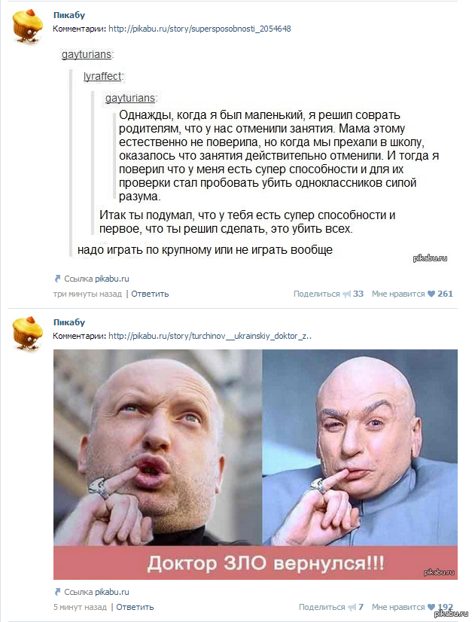472x622 pixels.
Task: Open the Доктор ЗЛО вернулся image
Action: pos(255,464)
